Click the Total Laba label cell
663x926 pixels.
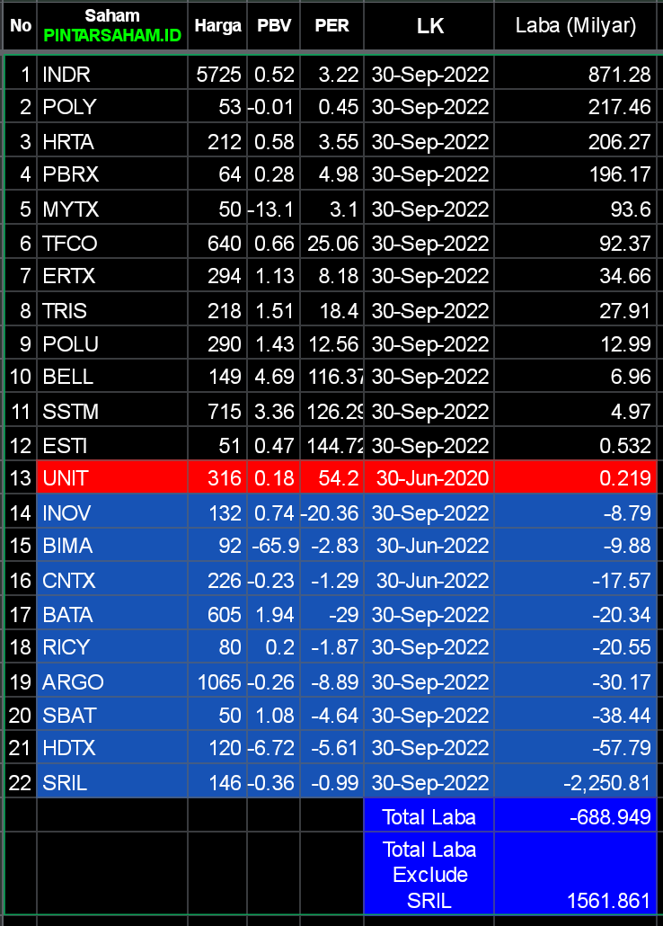(429, 817)
